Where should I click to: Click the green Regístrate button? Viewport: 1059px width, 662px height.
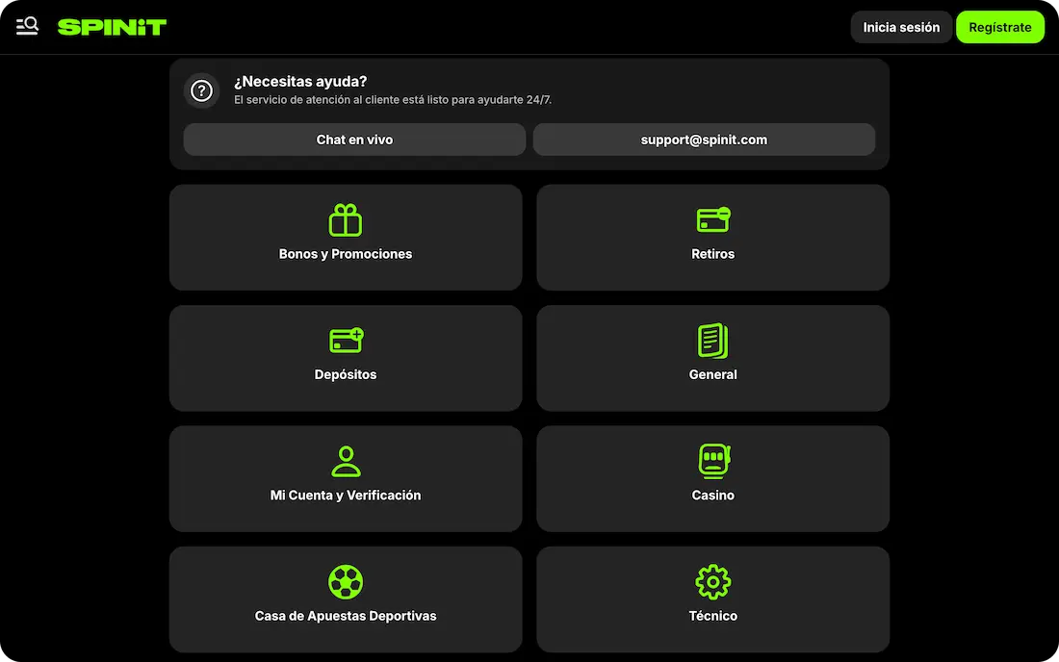(999, 27)
